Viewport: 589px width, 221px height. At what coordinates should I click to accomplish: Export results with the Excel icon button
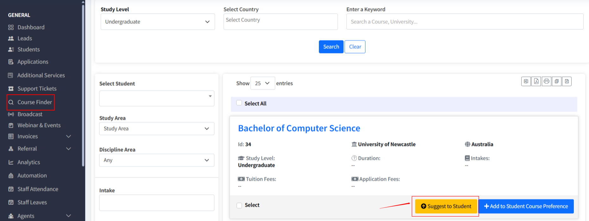click(x=526, y=82)
